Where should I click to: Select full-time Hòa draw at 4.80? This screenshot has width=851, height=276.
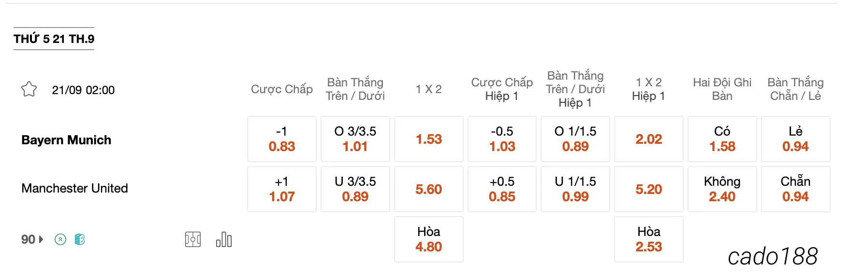point(429,239)
